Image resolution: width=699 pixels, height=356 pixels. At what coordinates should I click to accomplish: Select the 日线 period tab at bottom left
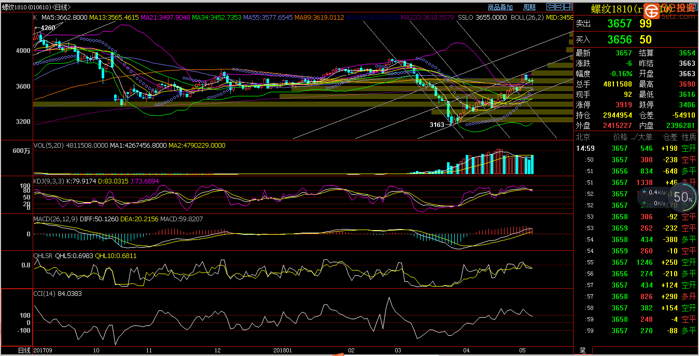tap(25, 351)
